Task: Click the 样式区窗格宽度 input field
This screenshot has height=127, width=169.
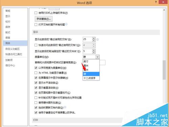Action: [102, 62]
